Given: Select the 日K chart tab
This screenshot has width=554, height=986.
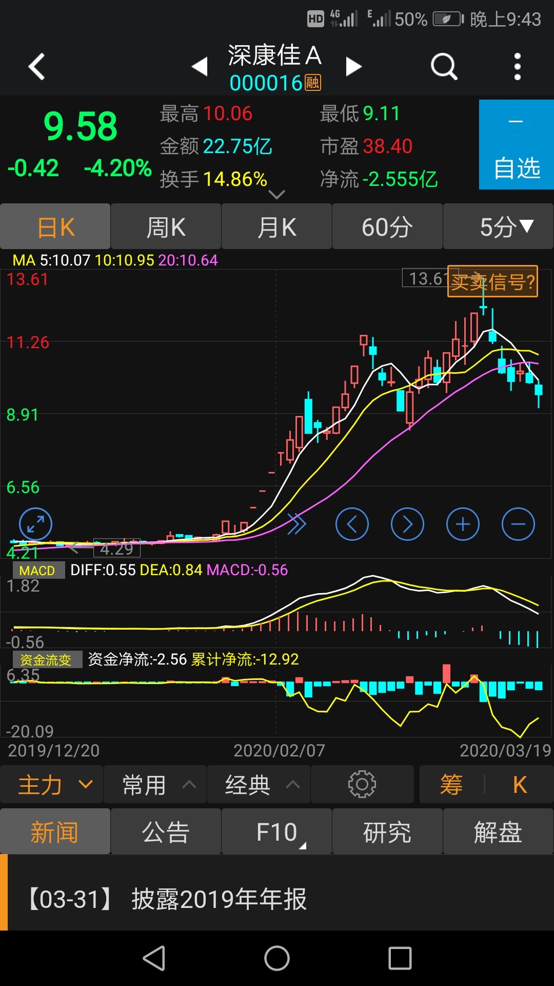Looking at the screenshot, I should [x=55, y=226].
